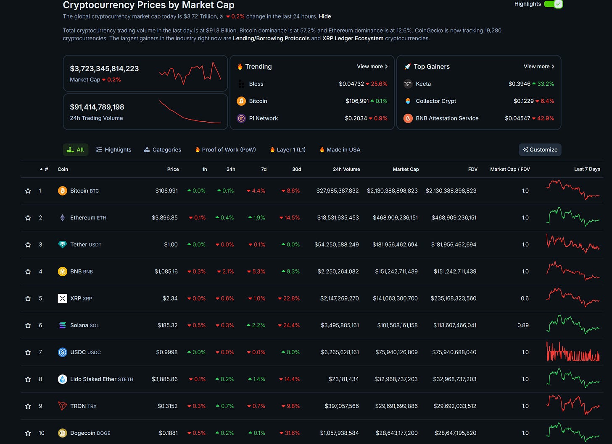Click the BNB coin logo
The image size is (612, 444).
(62, 272)
